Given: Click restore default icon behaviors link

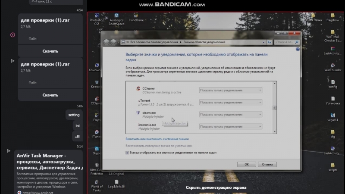Looking at the screenshot, I should tap(159, 146).
